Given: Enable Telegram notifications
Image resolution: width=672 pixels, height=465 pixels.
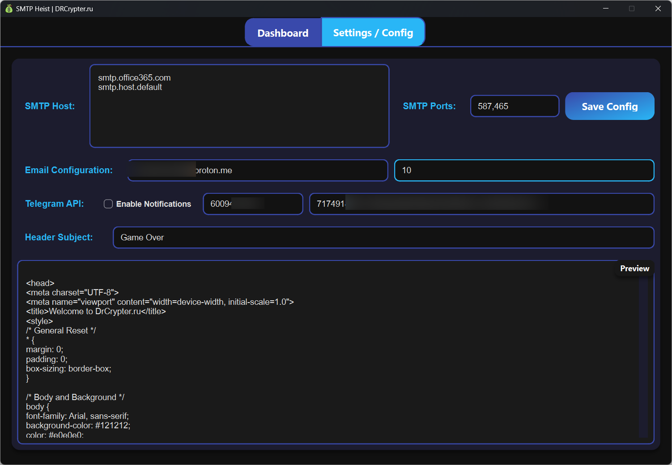Looking at the screenshot, I should coord(108,204).
